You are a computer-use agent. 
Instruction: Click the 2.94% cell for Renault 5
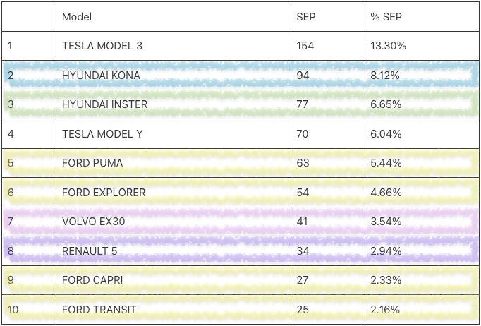pos(386,251)
